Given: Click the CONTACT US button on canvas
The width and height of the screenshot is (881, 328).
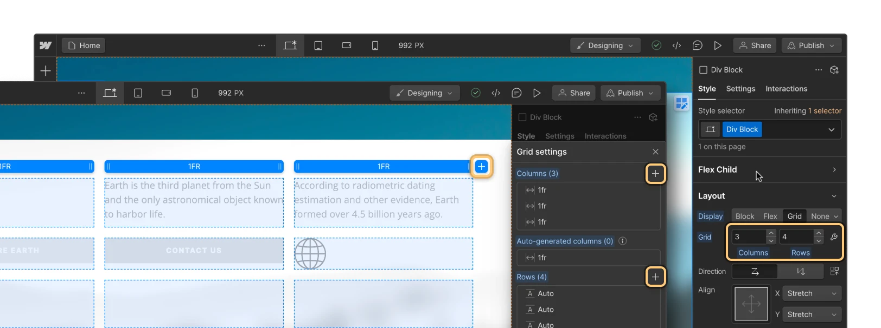Looking at the screenshot, I should [x=194, y=251].
